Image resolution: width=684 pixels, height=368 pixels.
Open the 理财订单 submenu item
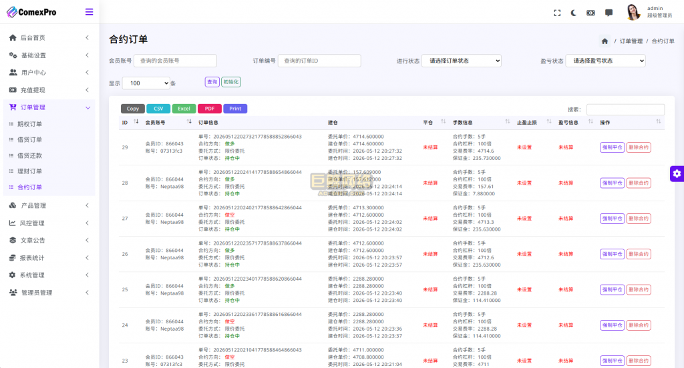click(x=29, y=171)
